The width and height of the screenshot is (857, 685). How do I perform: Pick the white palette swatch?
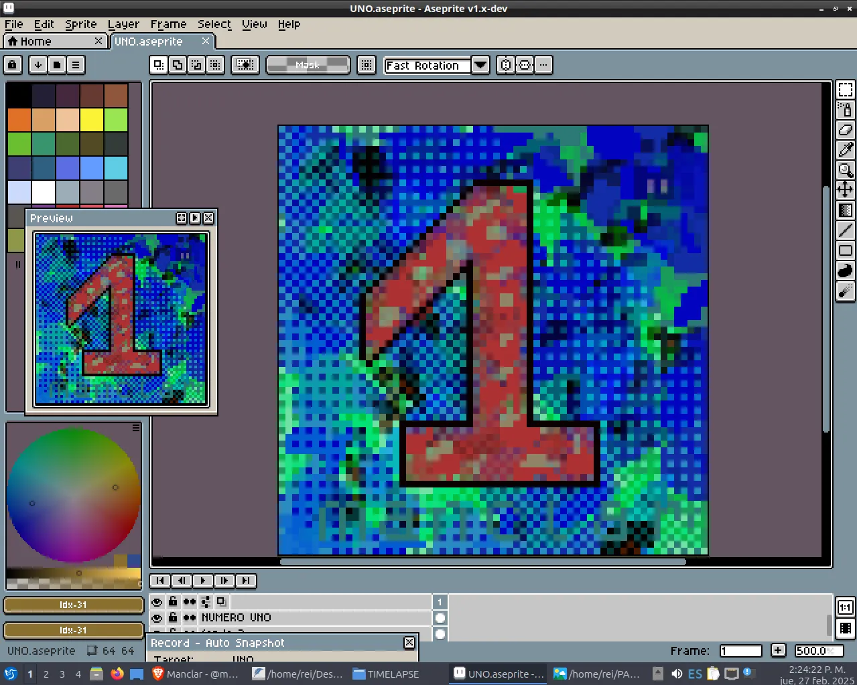click(x=44, y=192)
